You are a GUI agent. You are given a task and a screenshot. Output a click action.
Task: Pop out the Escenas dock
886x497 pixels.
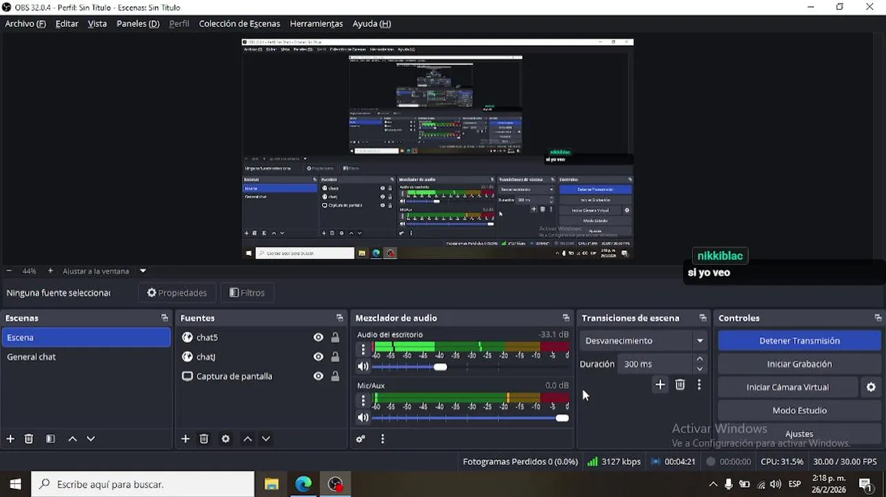point(164,318)
